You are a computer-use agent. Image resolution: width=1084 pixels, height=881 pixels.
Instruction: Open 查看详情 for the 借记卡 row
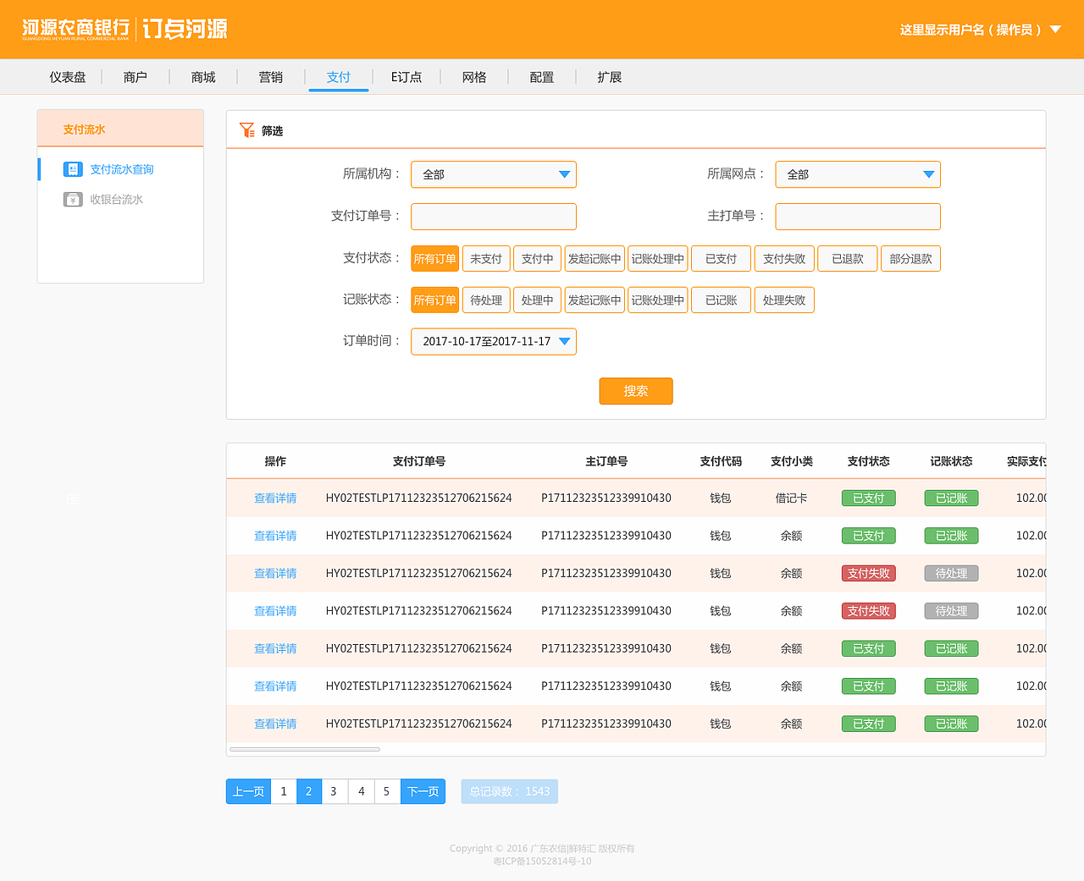[275, 498]
